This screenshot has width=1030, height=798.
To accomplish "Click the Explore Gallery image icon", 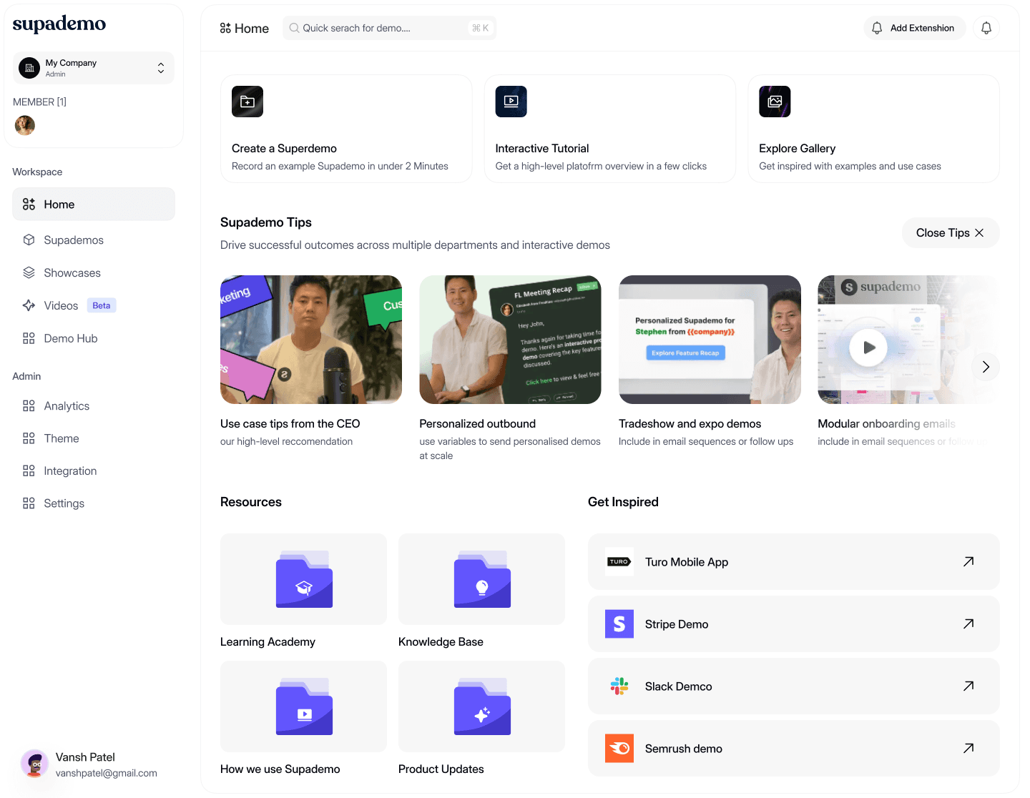I will click(x=775, y=102).
